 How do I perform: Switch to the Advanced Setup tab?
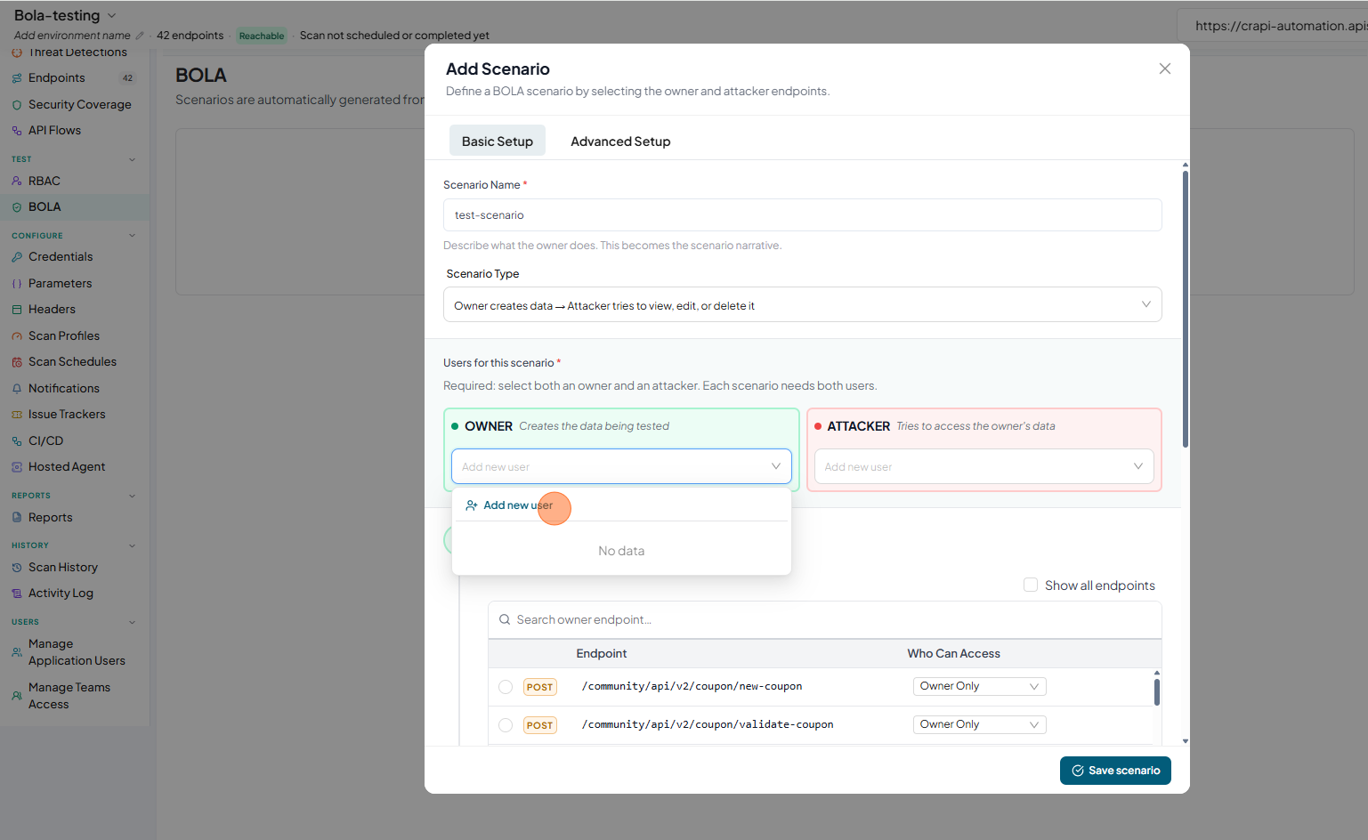(x=620, y=141)
